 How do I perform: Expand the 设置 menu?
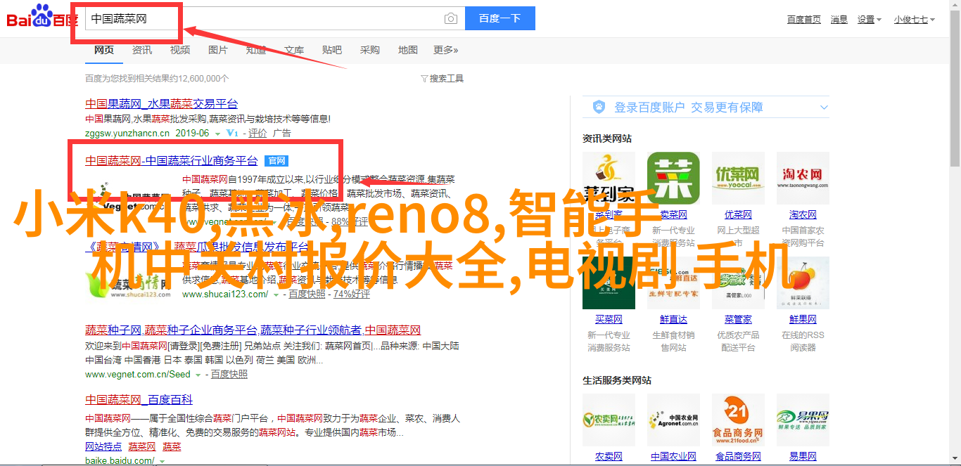pos(869,20)
